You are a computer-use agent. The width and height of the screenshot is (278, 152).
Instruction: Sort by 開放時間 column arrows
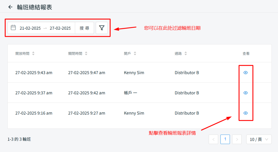point(33,54)
